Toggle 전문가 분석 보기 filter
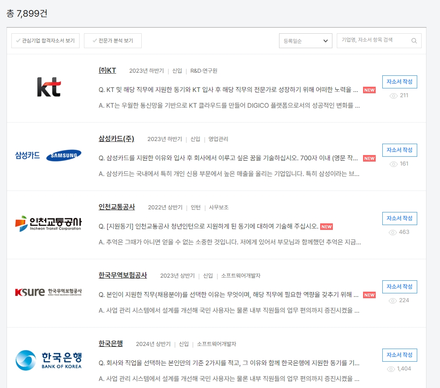This screenshot has height=388, width=440. (113, 41)
